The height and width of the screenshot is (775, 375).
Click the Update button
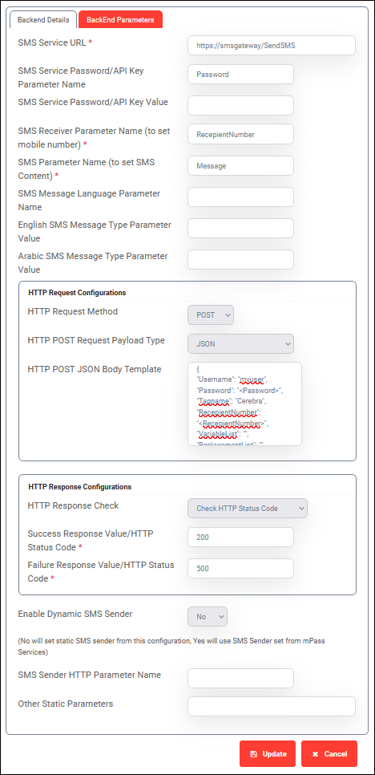(x=268, y=754)
